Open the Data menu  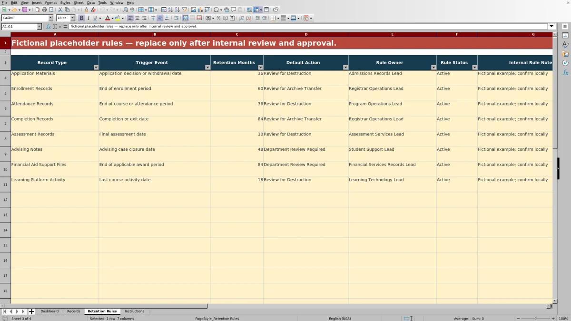[90, 2]
